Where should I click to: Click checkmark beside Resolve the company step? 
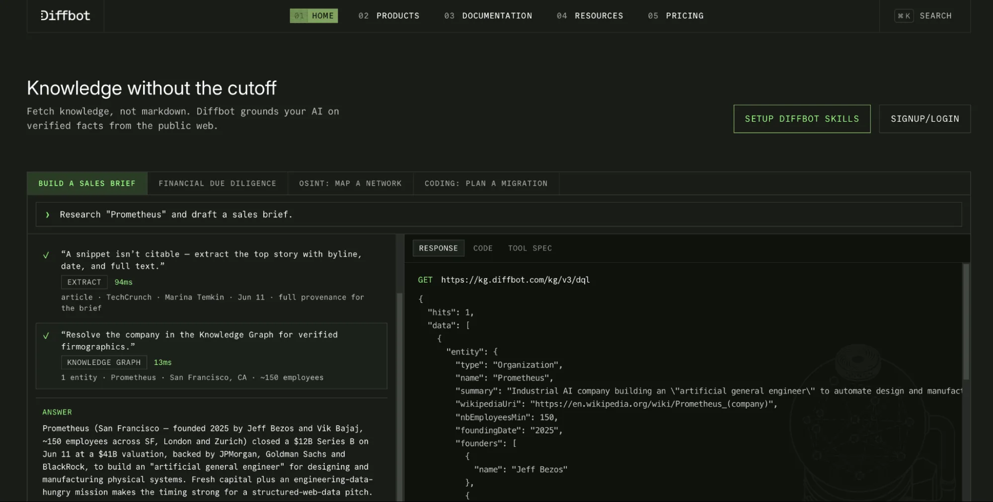[46, 336]
